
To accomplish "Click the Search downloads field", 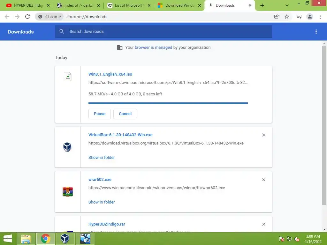I will (163, 32).
